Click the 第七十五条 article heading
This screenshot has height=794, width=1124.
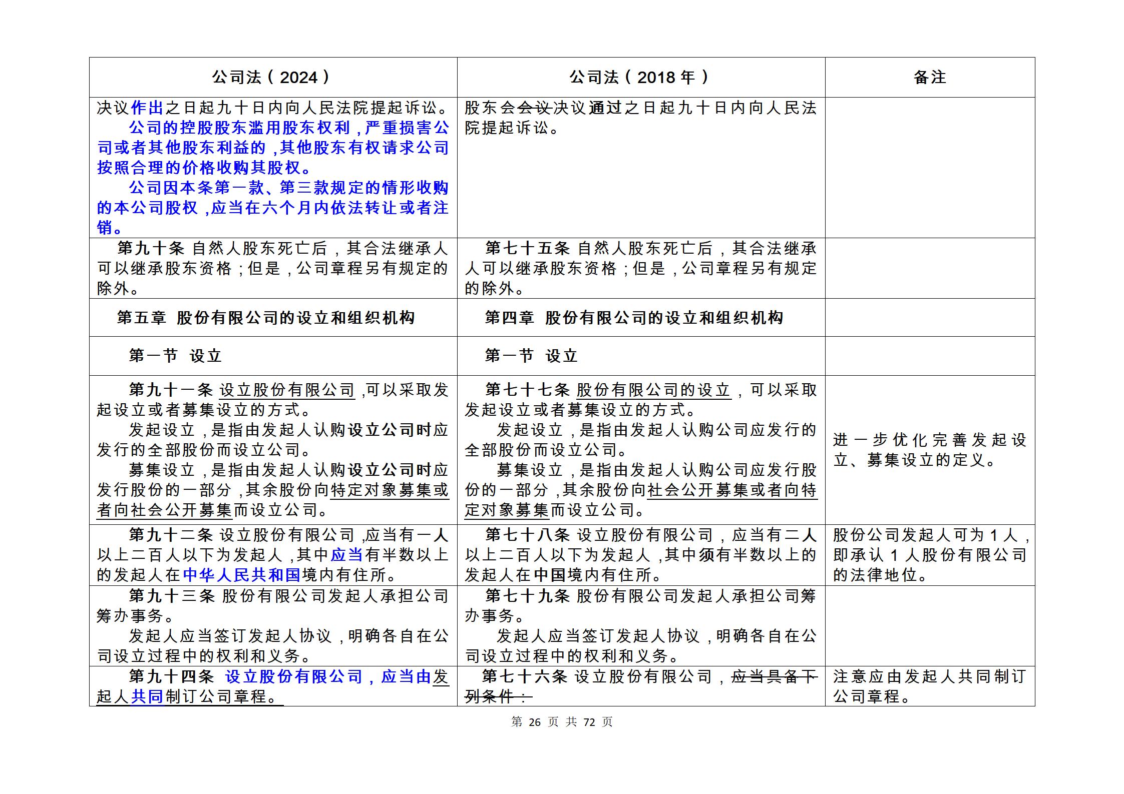click(x=527, y=248)
